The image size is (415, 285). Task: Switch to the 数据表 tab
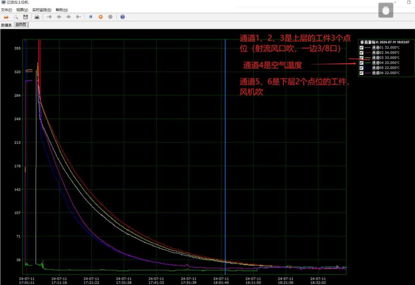tap(6, 25)
